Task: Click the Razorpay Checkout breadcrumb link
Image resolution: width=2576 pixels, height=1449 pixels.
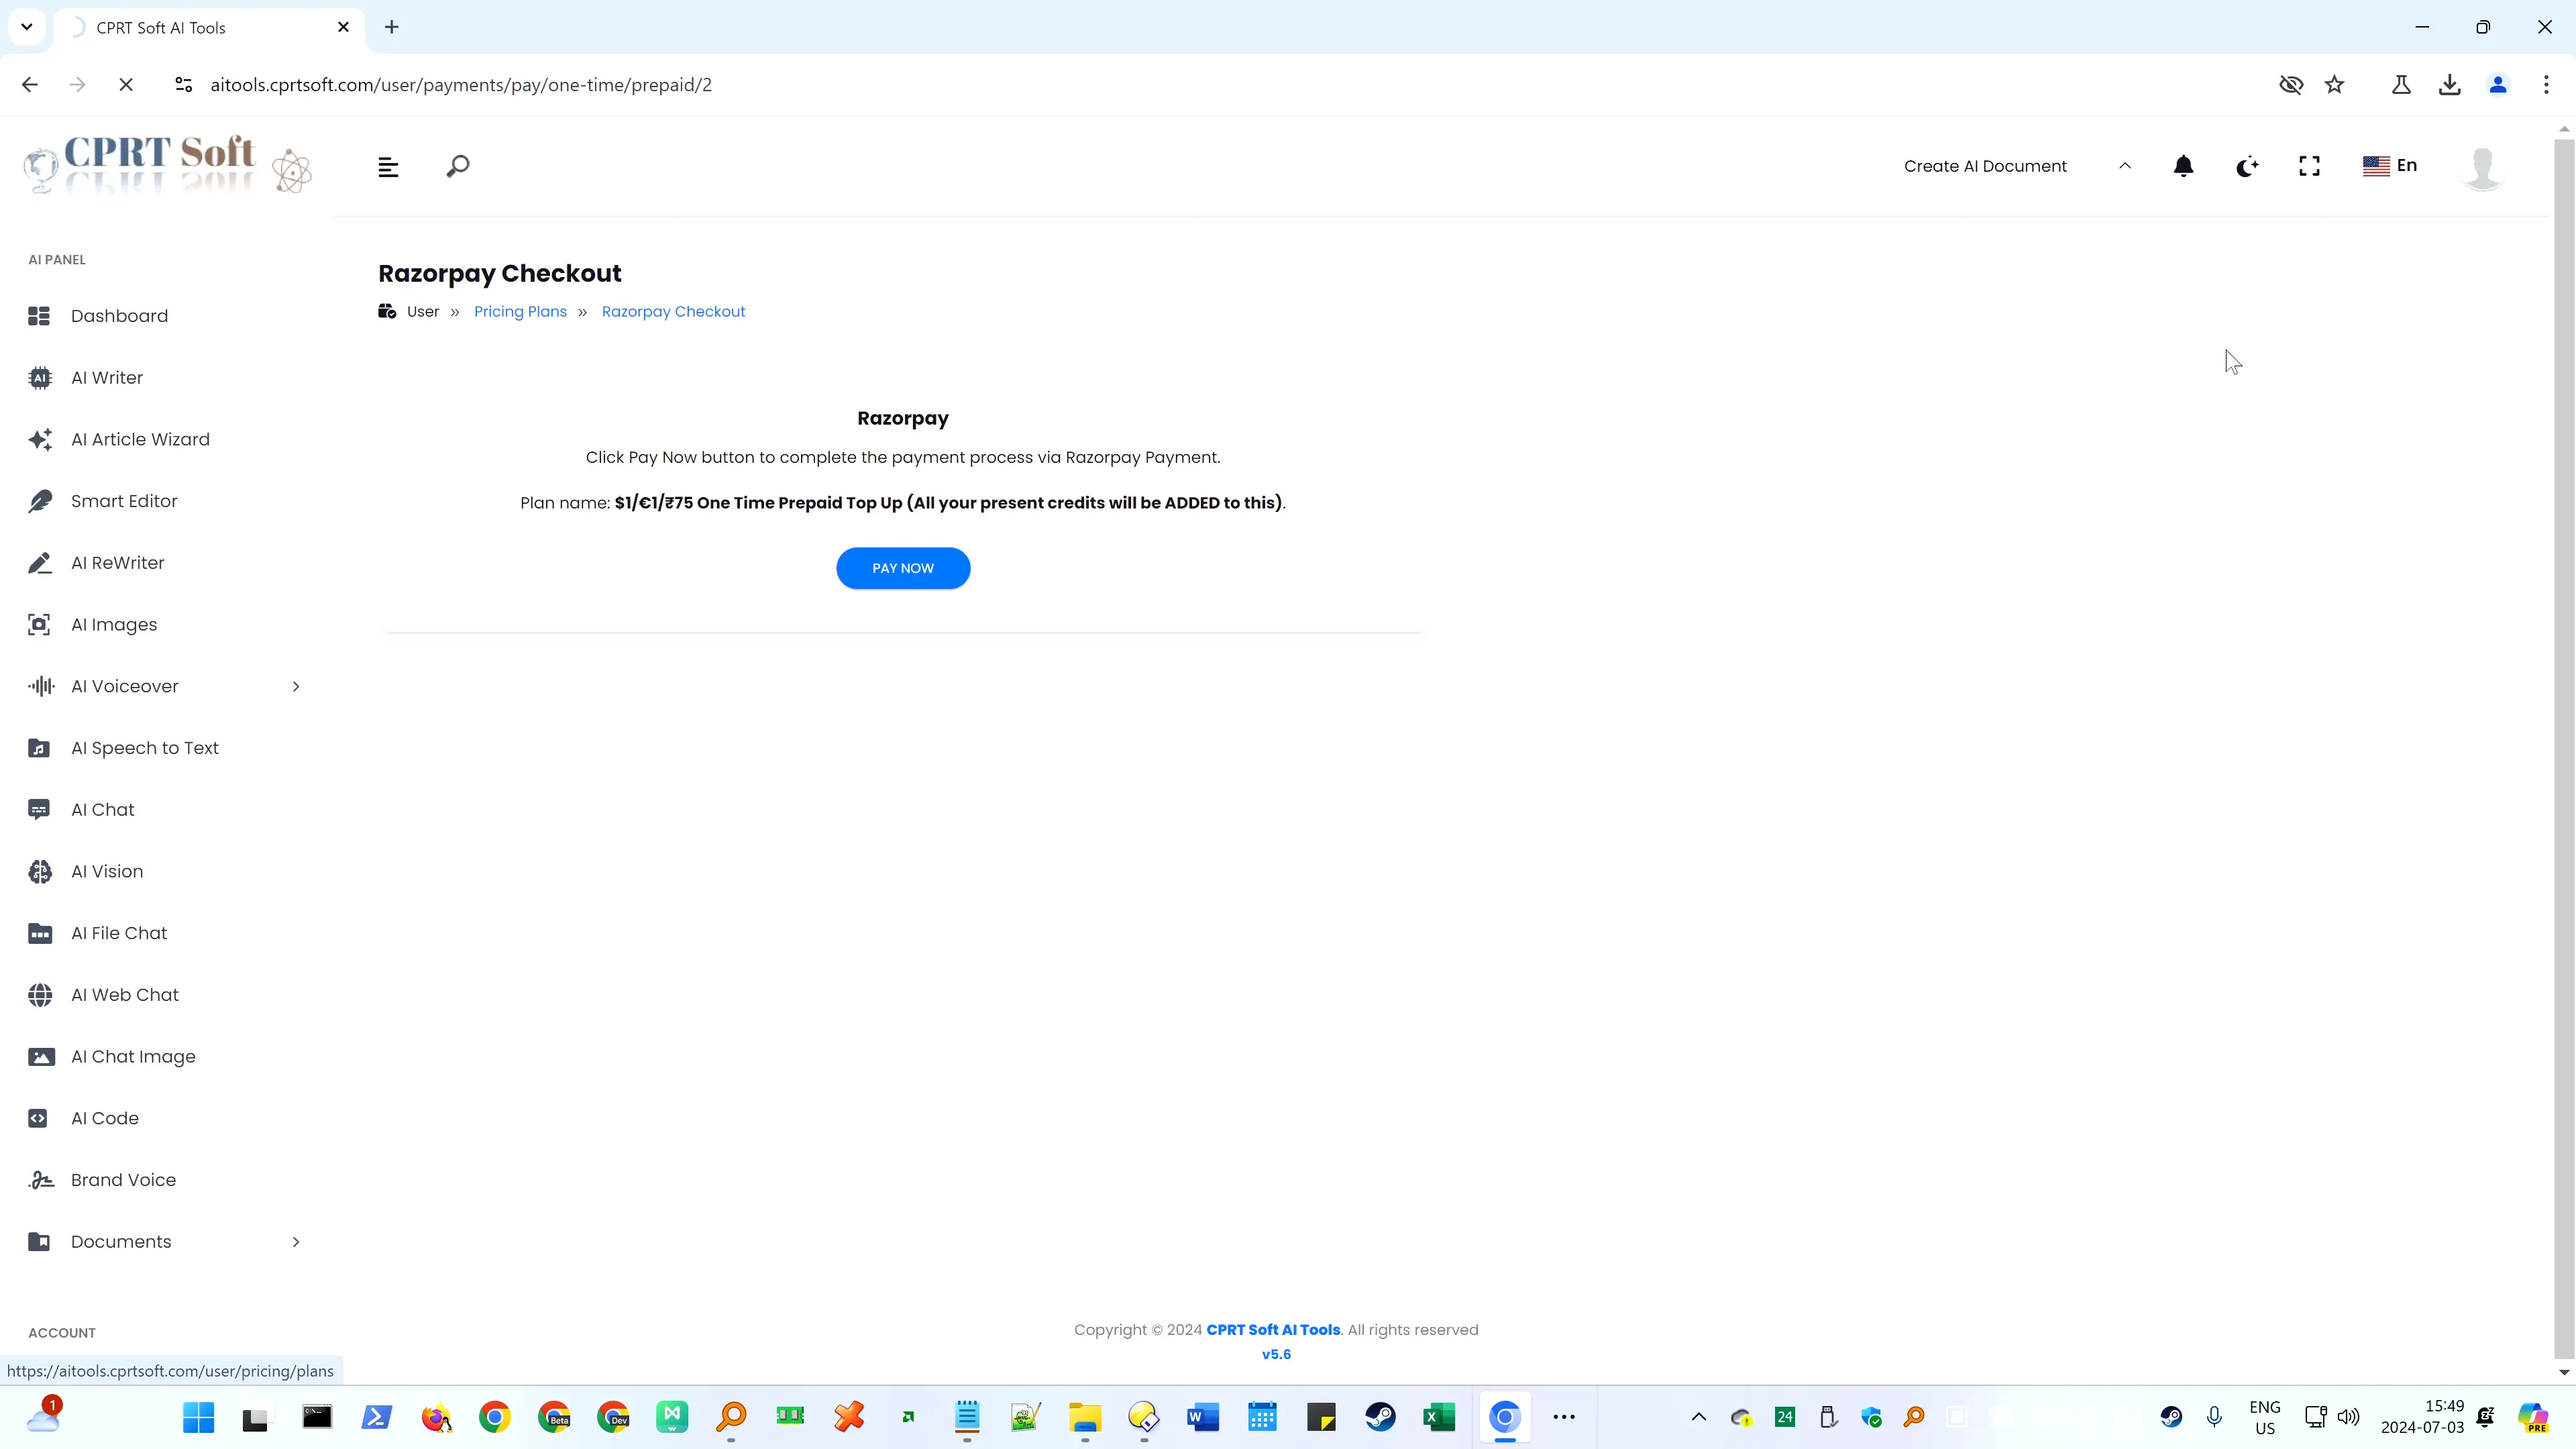Action: click(673, 312)
